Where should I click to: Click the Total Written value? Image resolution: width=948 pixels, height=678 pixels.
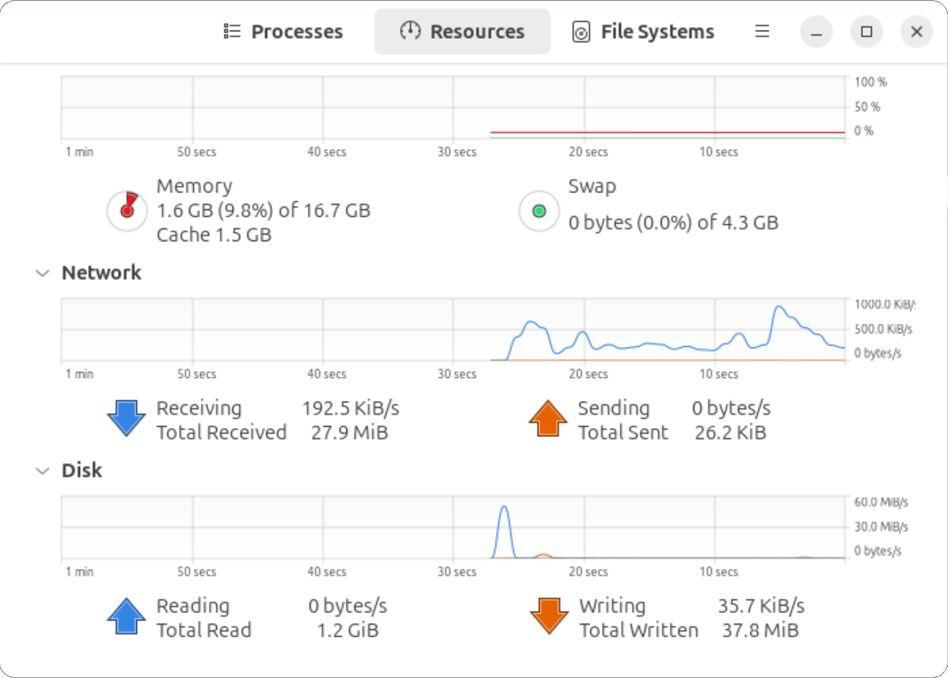click(x=760, y=630)
